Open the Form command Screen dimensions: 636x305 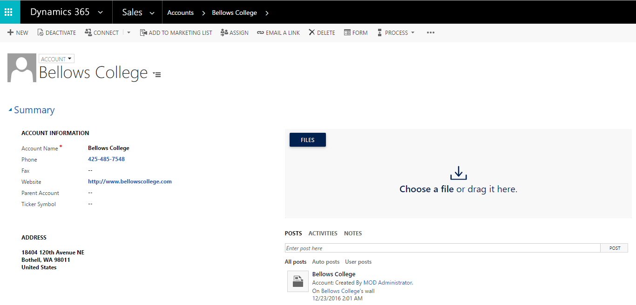356,32
